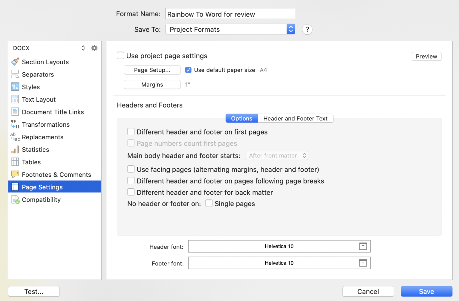The width and height of the screenshot is (459, 301).
Task: Open the Statistics pane
Action: 15,149
